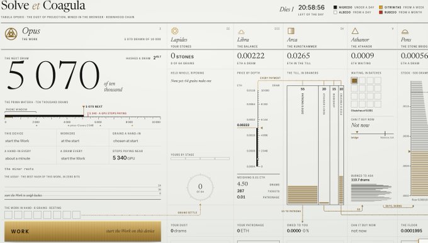
Task: Click the Yours by stage segmented bar
Action: [200, 159]
